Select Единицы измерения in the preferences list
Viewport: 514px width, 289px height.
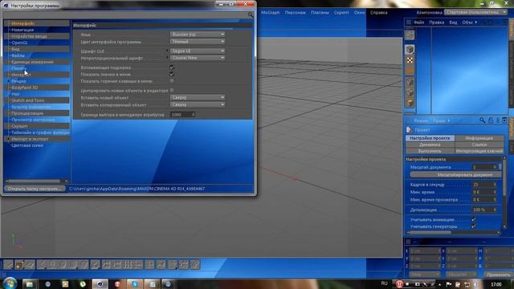point(32,62)
